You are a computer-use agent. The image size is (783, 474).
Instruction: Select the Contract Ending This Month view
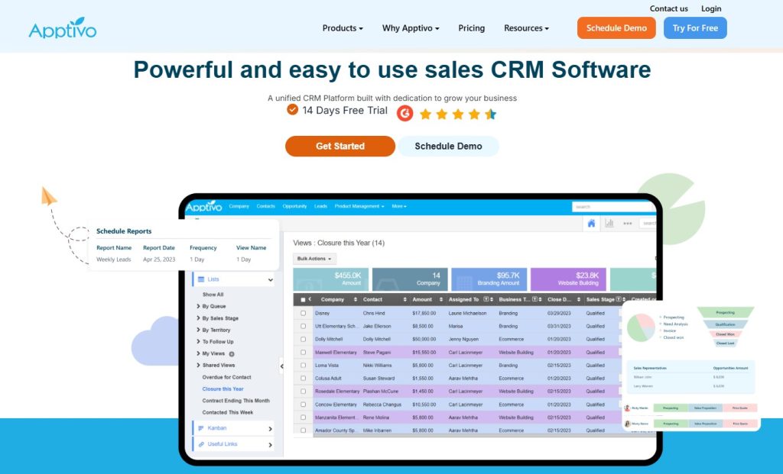coord(236,401)
